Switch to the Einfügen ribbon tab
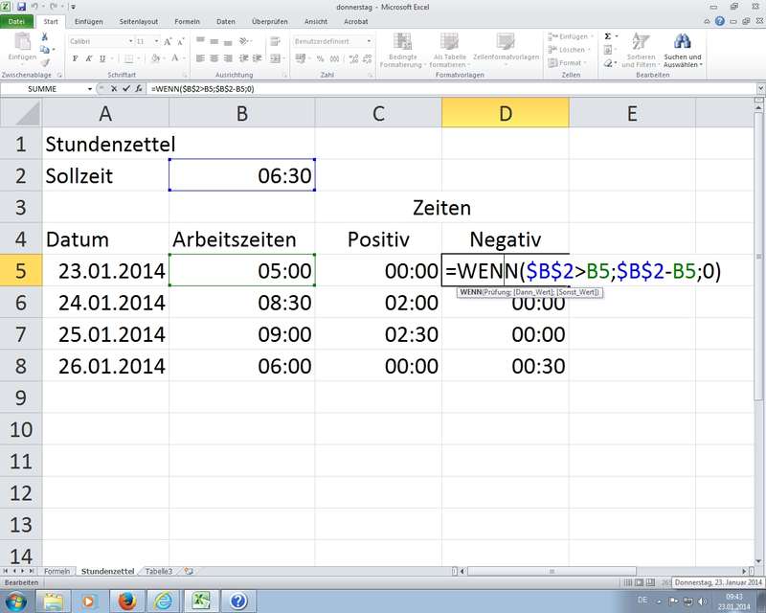 point(88,21)
